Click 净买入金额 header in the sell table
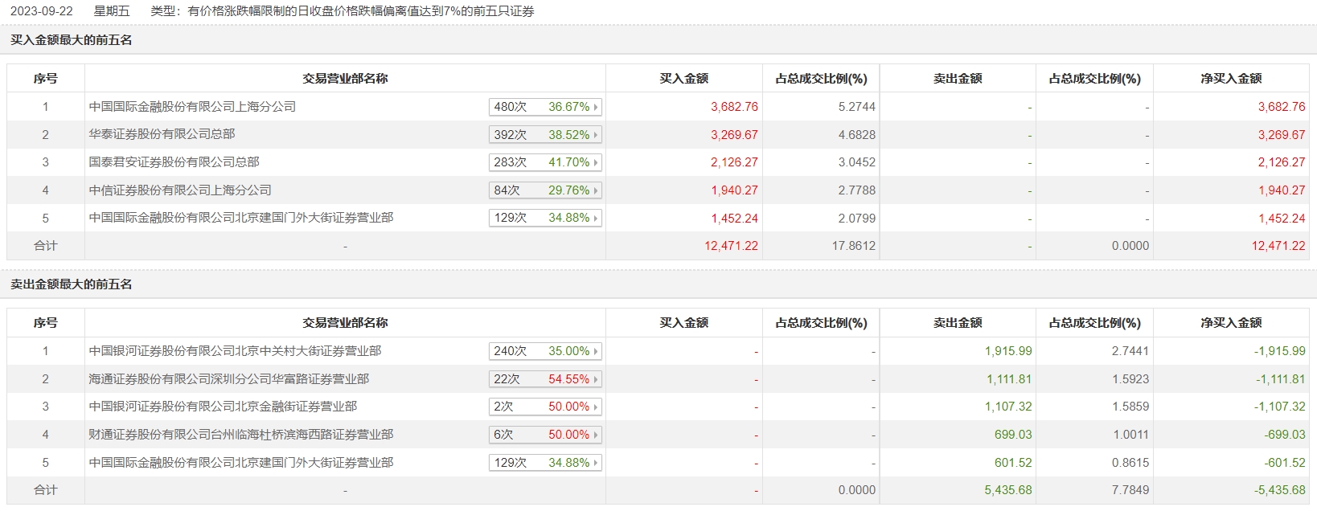 tap(1230, 323)
